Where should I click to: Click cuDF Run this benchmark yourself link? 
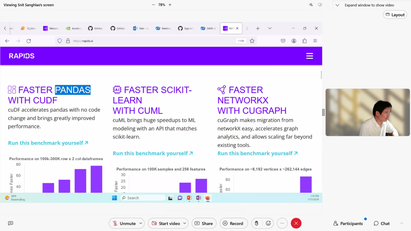click(48, 143)
